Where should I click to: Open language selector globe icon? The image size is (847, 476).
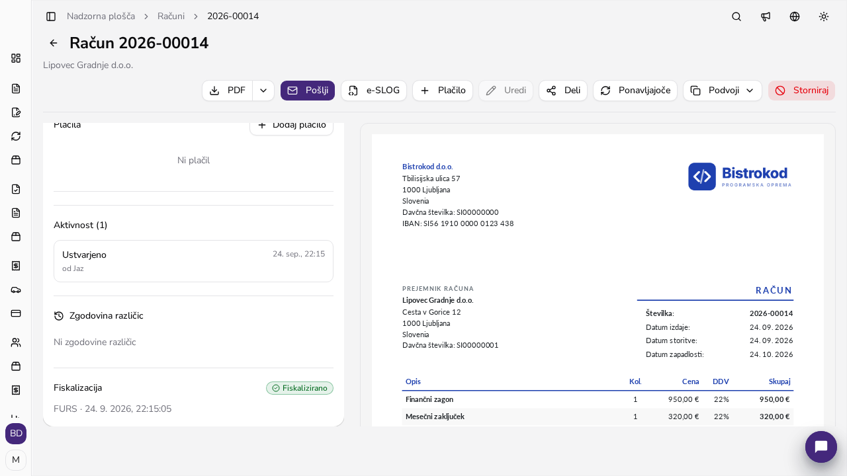(x=795, y=17)
